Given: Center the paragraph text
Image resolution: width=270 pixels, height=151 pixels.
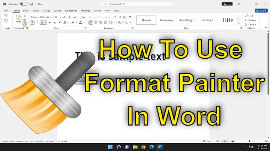Looking at the screenshot, I should [96, 22].
